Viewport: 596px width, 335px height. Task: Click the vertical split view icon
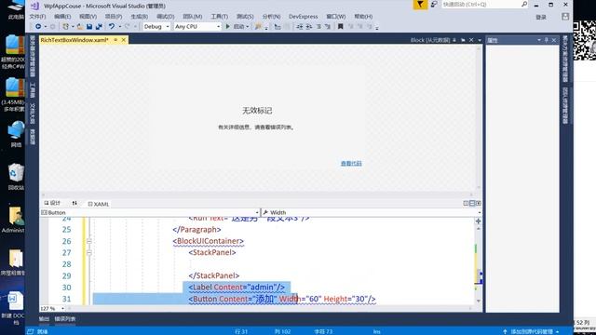tap(466, 203)
